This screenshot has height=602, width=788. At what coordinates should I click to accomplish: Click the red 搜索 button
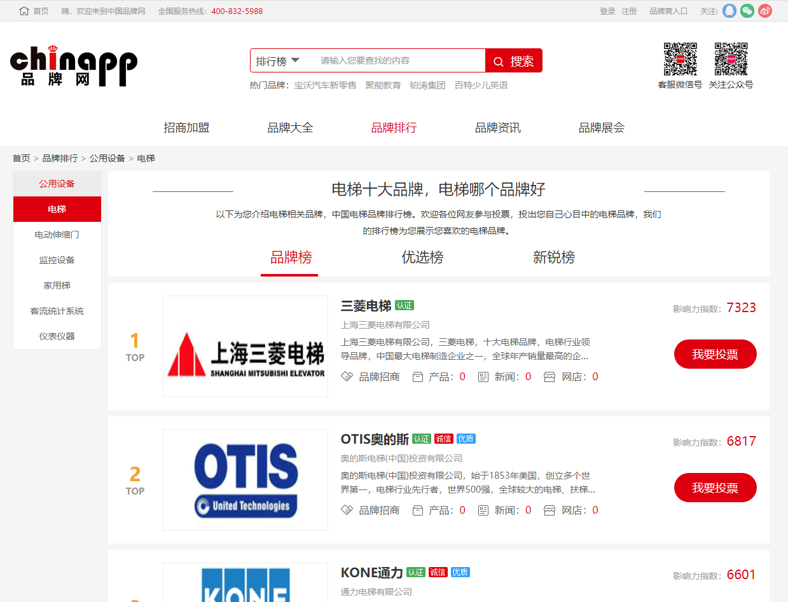point(514,61)
